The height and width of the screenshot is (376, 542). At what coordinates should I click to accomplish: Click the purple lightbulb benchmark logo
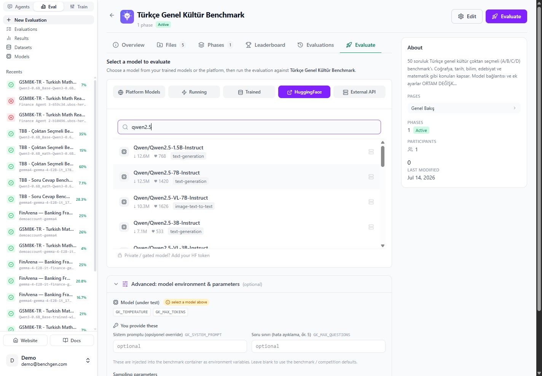(x=127, y=17)
